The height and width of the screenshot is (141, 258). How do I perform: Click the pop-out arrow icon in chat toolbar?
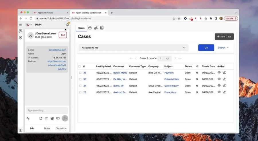41,118
